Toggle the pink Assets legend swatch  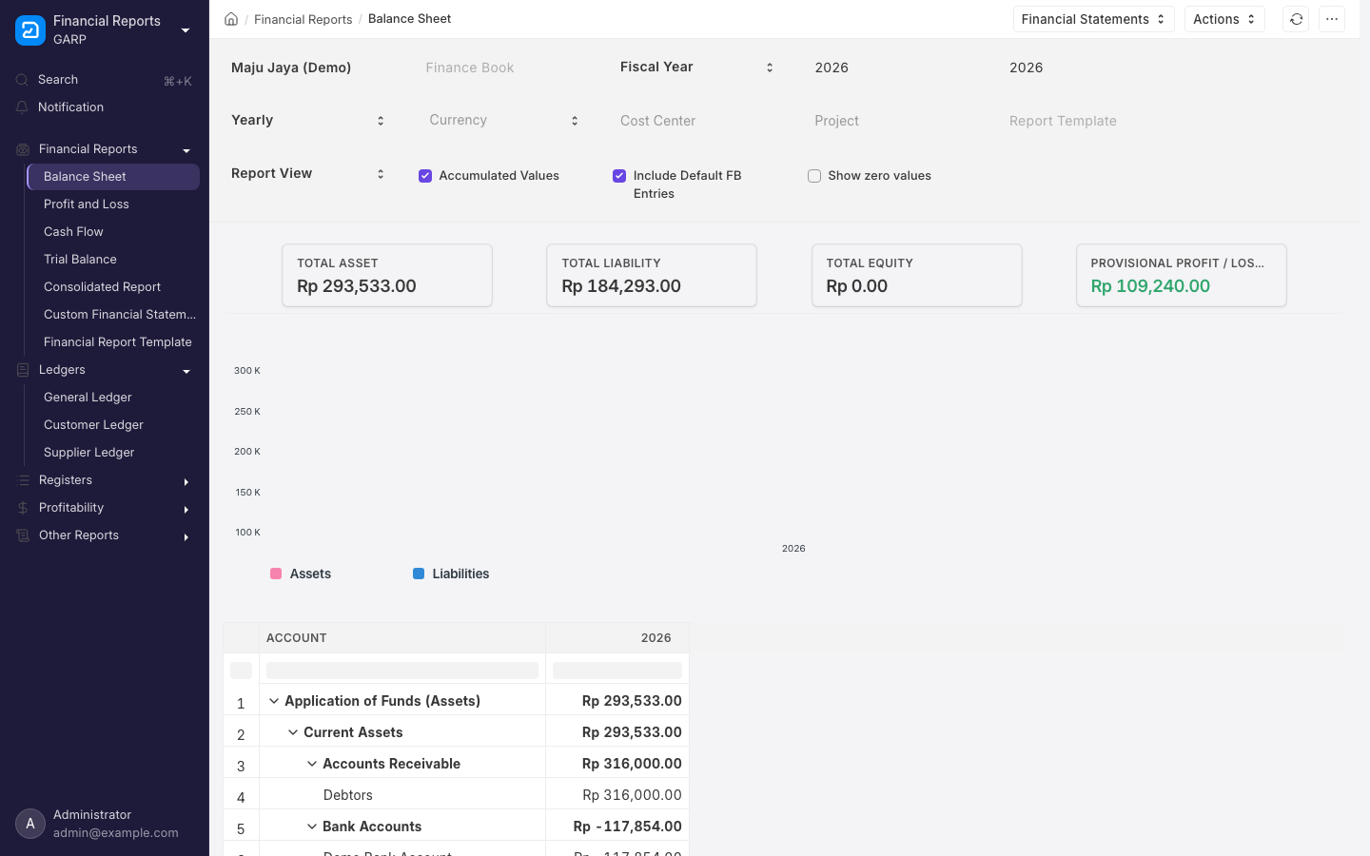click(276, 574)
